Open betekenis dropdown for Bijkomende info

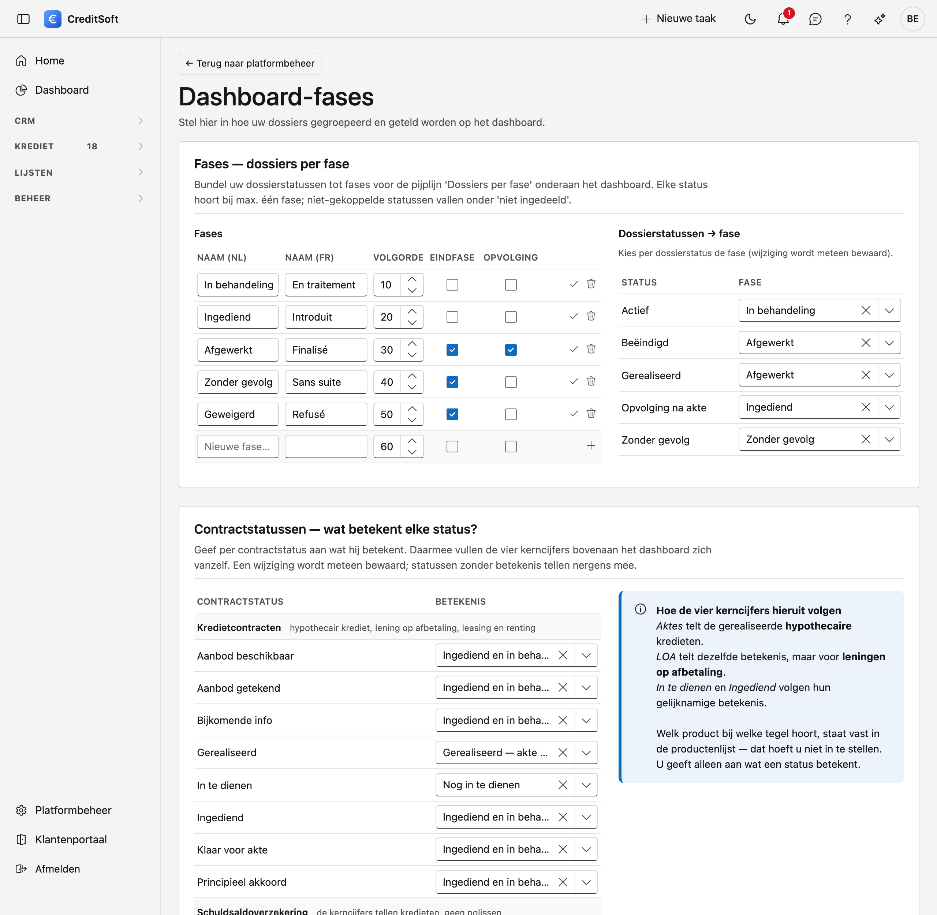tap(586, 720)
